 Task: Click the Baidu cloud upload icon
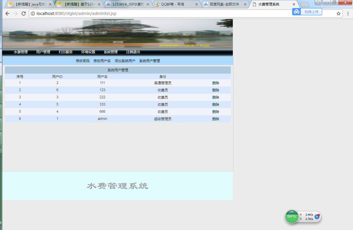point(297,11)
